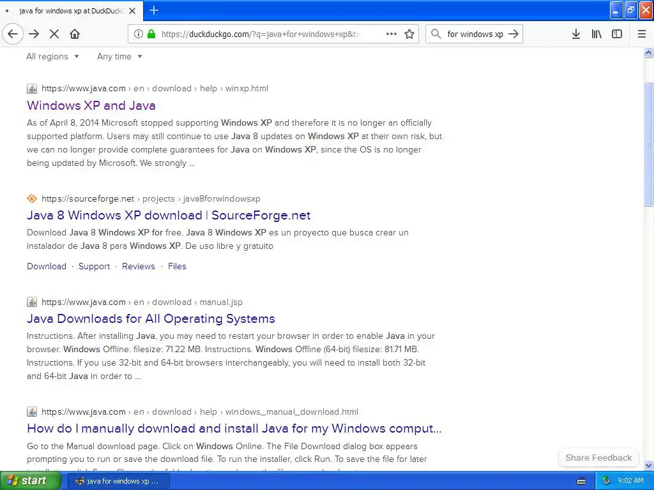The image size is (654, 490).
Task: Open the Firefox hamburger menu
Action: [642, 34]
